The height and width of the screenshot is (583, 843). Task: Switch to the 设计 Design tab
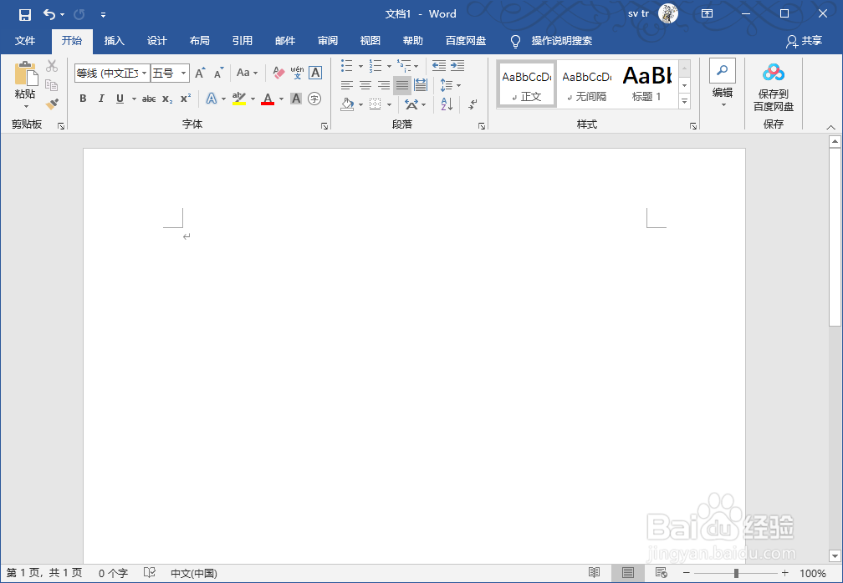[157, 41]
